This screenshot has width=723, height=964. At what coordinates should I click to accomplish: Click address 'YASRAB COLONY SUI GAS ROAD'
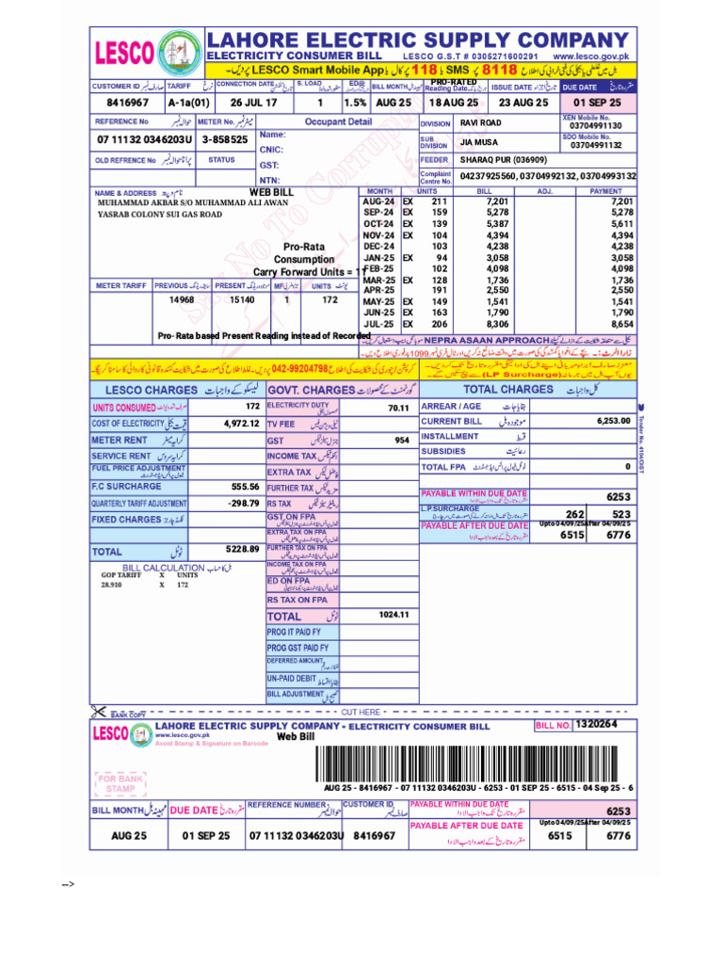click(160, 215)
